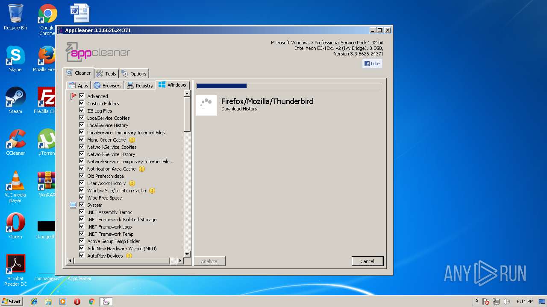Click the warning icon beside User Assist History
The height and width of the screenshot is (307, 547).
coord(132,183)
